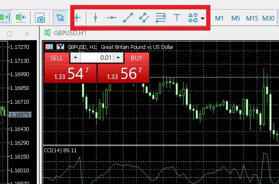Viewport: 279px width, 184px height.
Task: Click the 0.01 volume input field
Action: pyautogui.click(x=97, y=58)
